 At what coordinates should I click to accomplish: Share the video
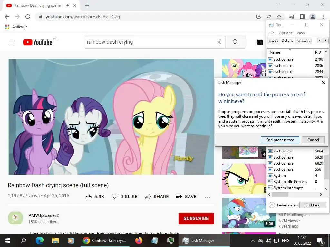pyautogui.click(x=157, y=197)
